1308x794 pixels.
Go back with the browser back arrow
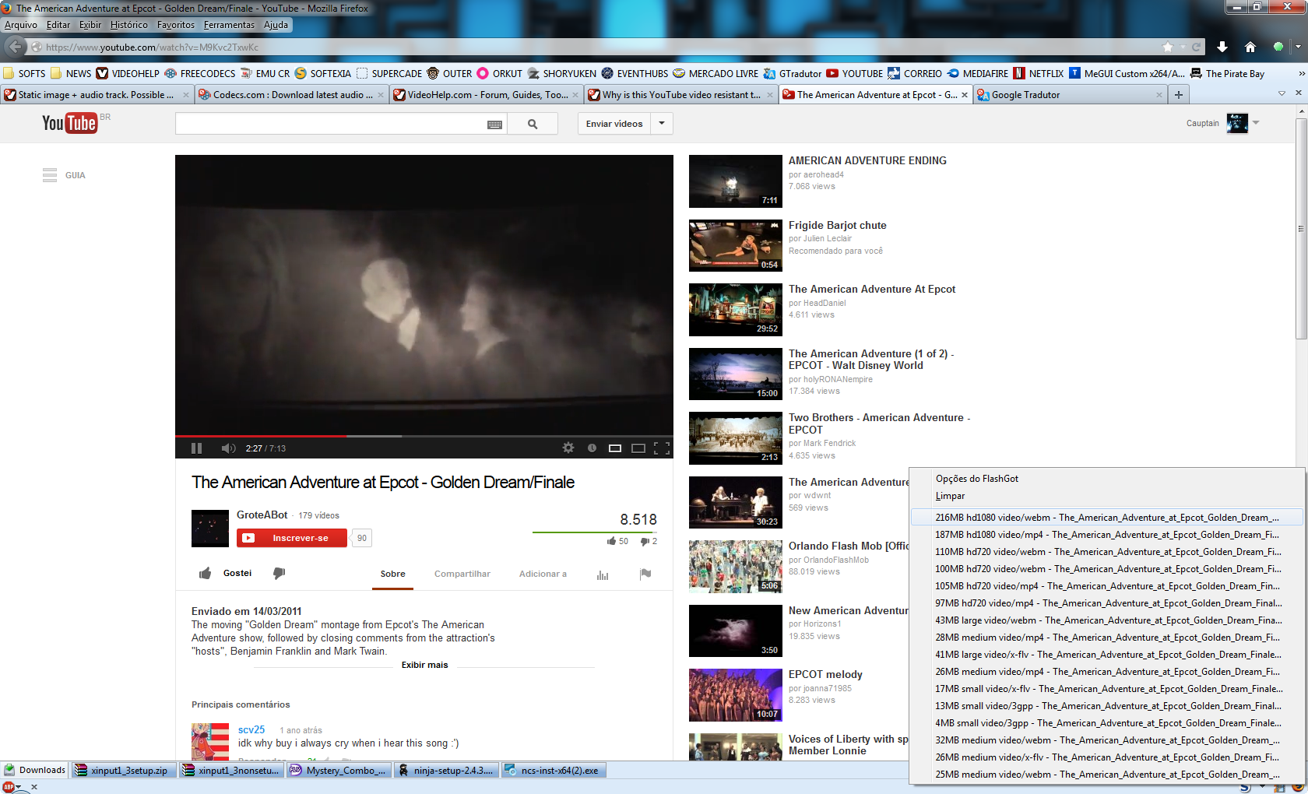pos(16,47)
